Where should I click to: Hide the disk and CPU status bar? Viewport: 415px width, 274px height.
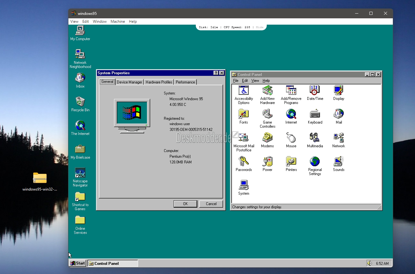coord(259,27)
